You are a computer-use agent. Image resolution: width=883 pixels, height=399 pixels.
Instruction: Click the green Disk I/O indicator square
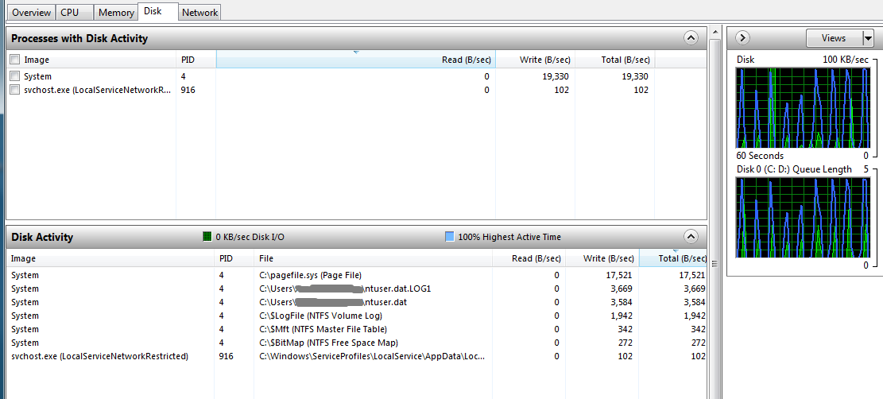point(207,237)
